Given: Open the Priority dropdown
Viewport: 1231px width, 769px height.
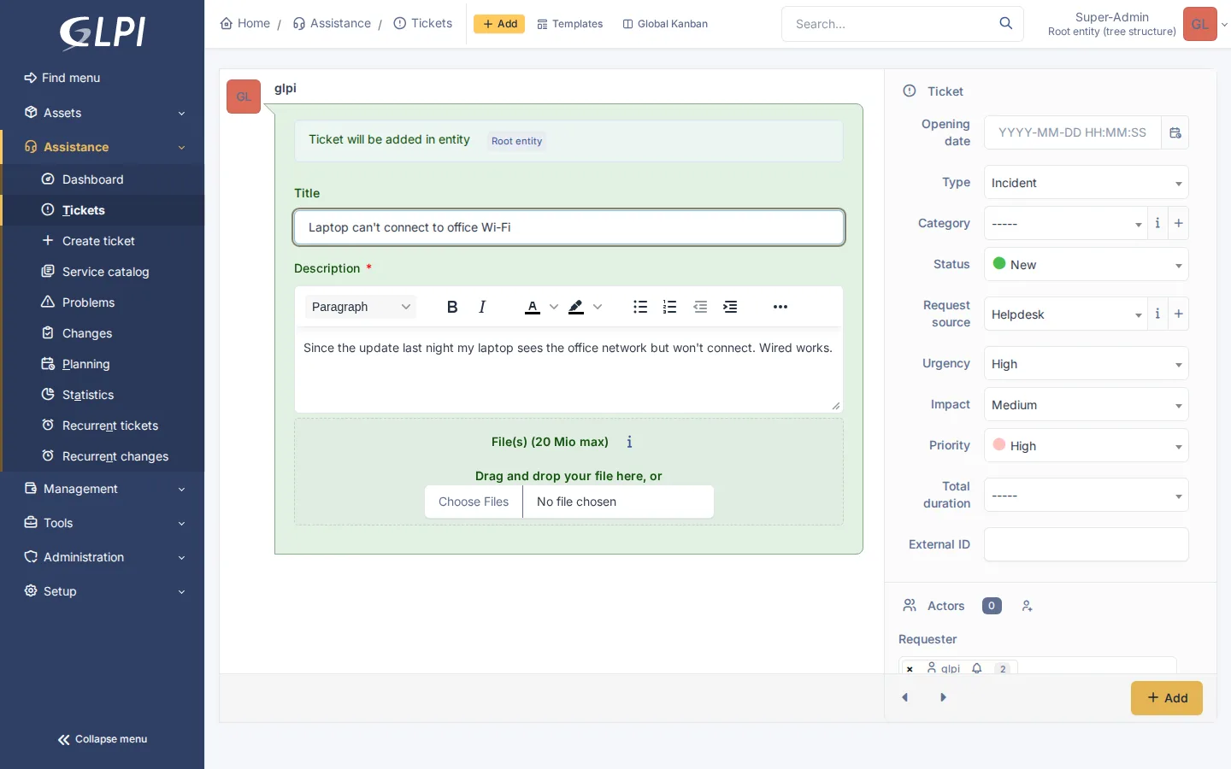Looking at the screenshot, I should pos(1087,446).
